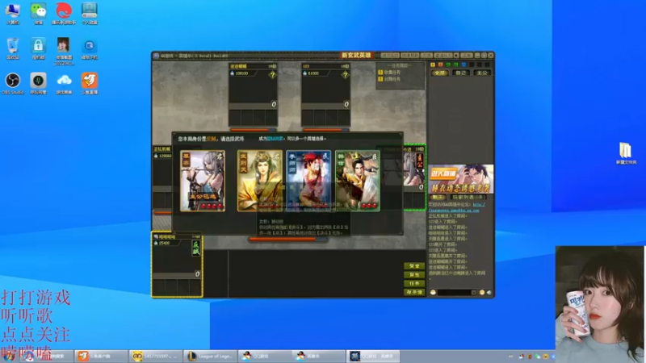Launch OBS Studio from the desktop
The image size is (646, 363).
tap(13, 84)
